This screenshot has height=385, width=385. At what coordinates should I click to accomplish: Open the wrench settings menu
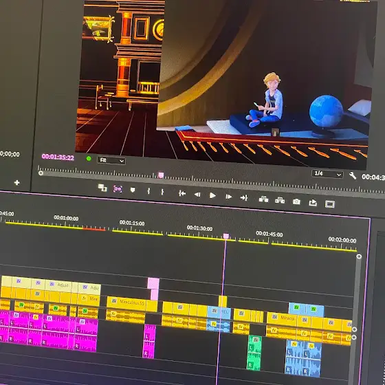(x=353, y=175)
